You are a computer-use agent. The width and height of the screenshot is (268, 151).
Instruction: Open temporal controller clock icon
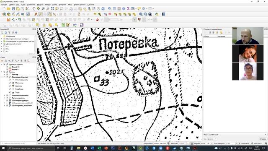(98, 8)
